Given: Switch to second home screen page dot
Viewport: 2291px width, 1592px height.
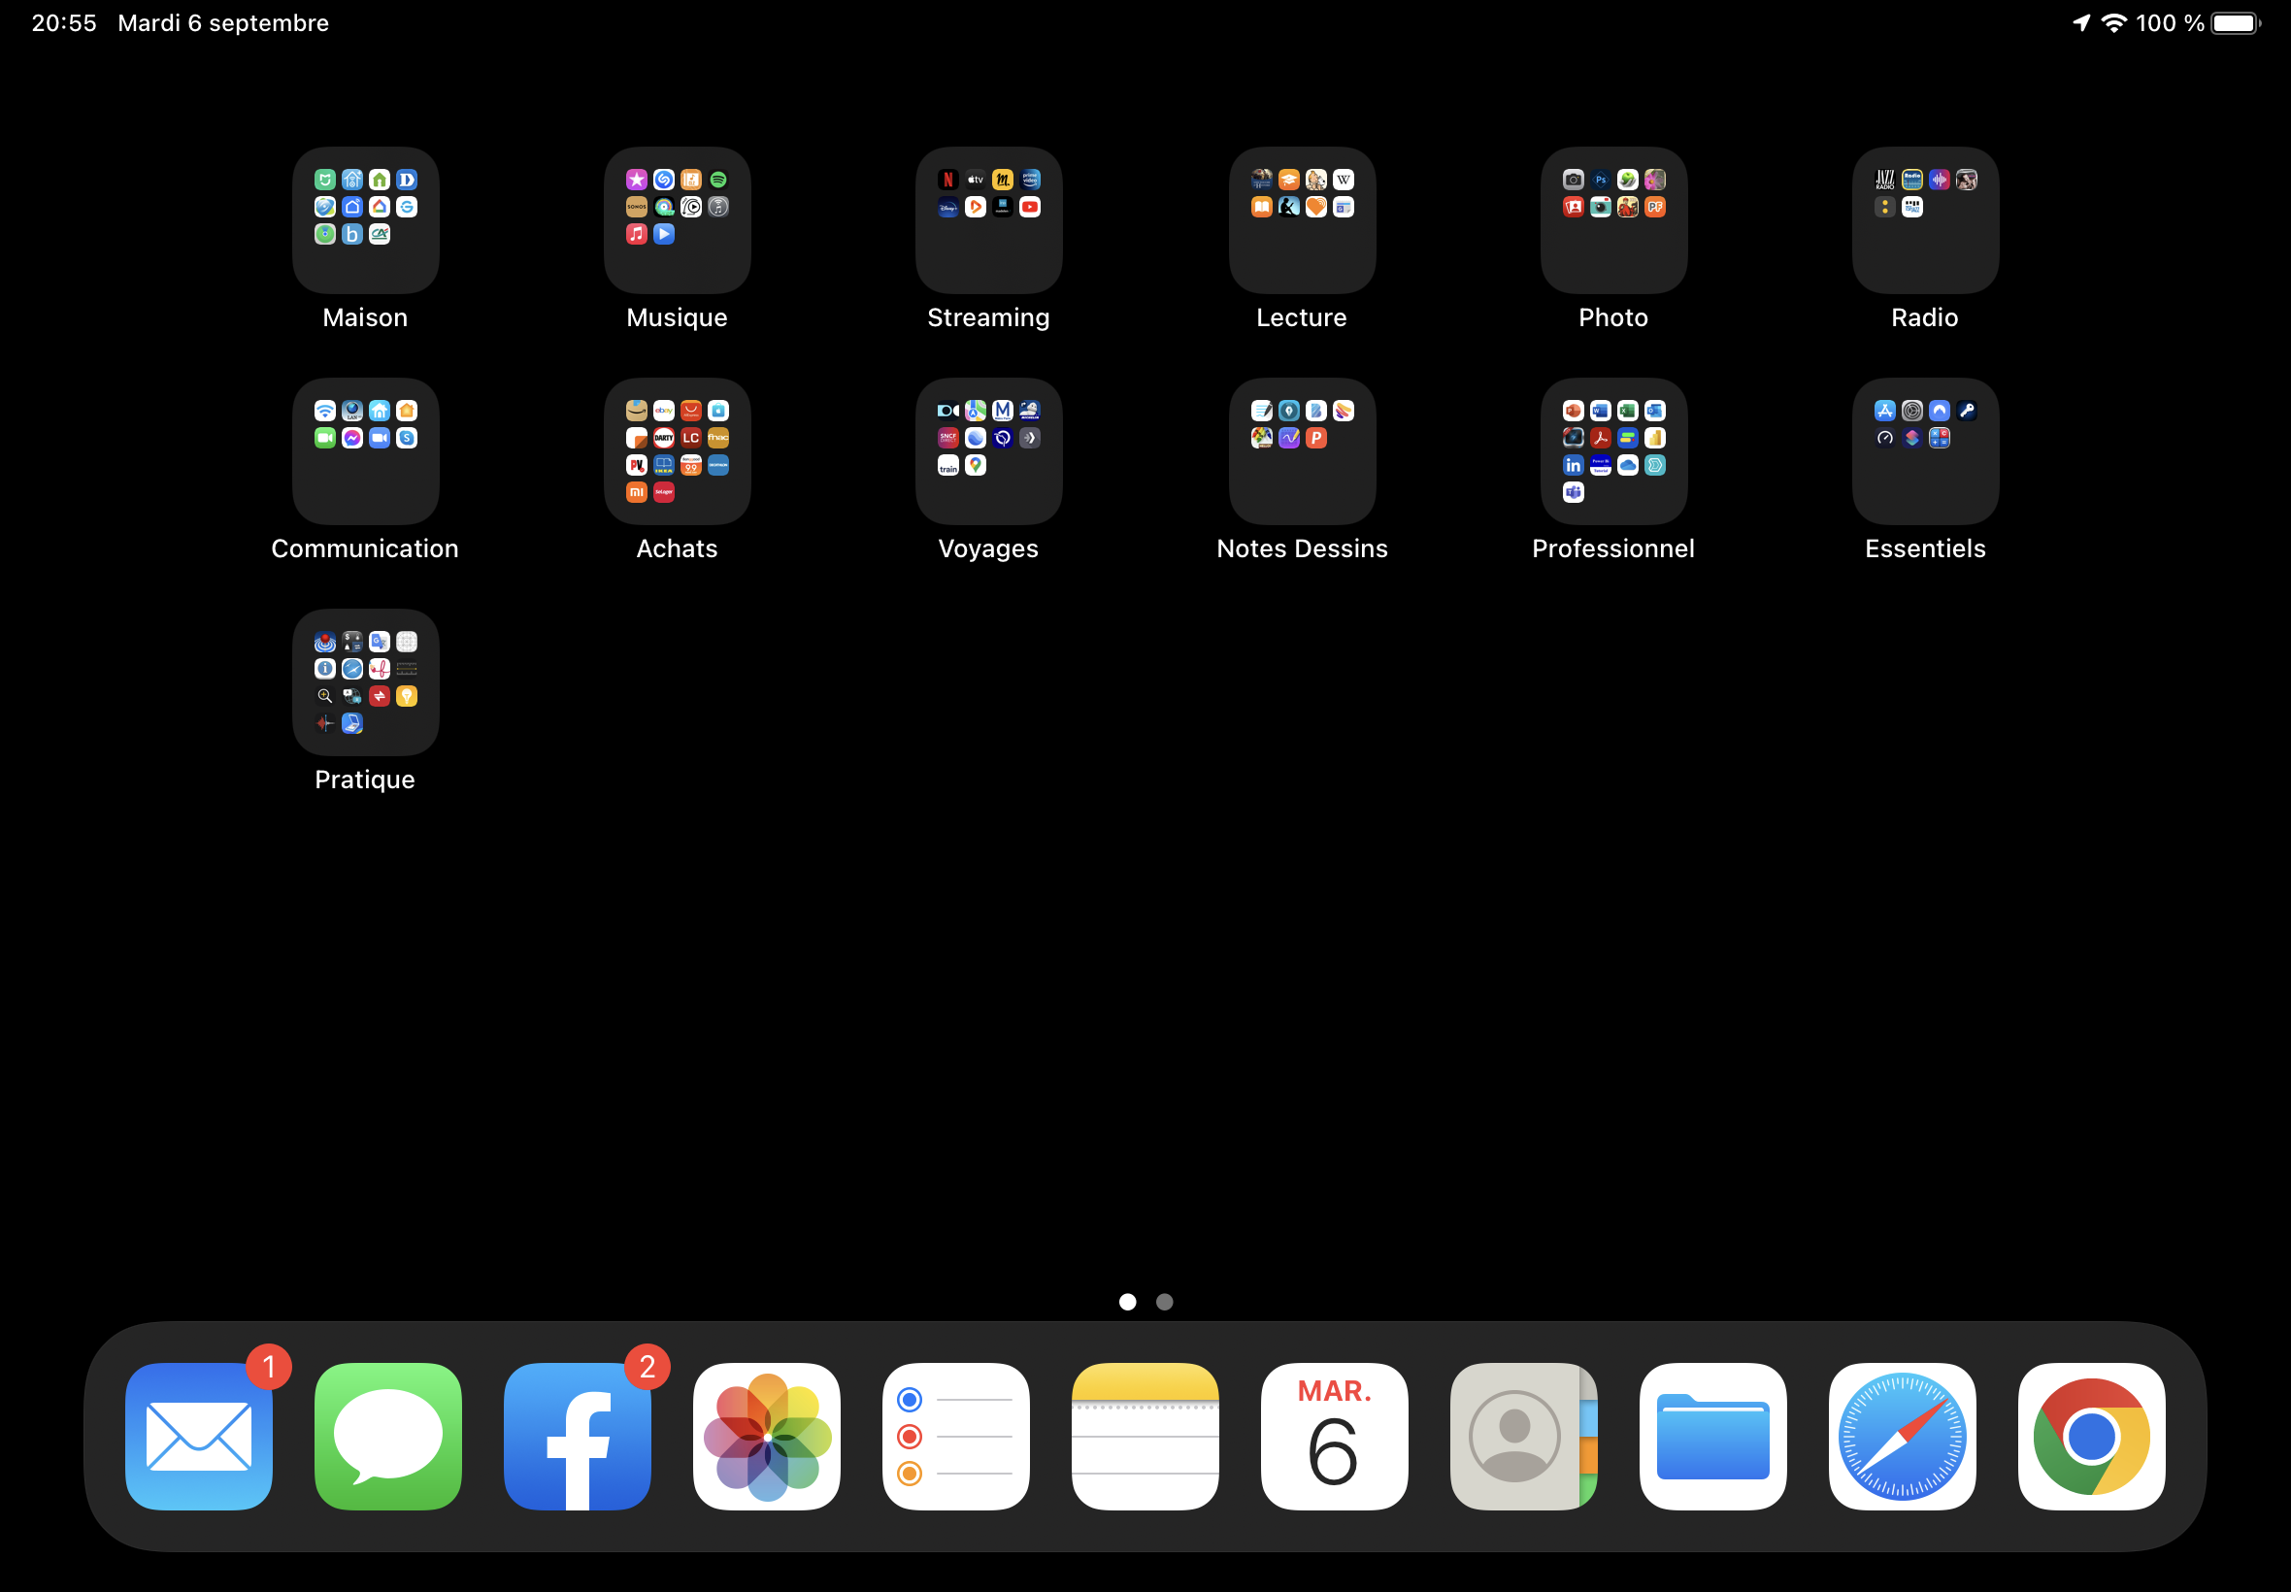Looking at the screenshot, I should [1164, 1302].
